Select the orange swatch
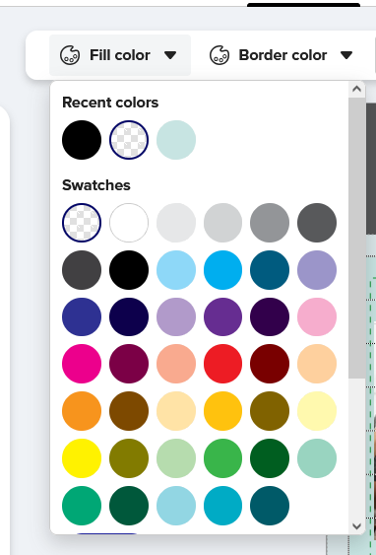Viewport: 376px width, 555px height. tap(82, 411)
